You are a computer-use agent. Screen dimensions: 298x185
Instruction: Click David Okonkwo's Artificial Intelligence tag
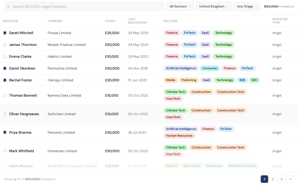coord(181,68)
